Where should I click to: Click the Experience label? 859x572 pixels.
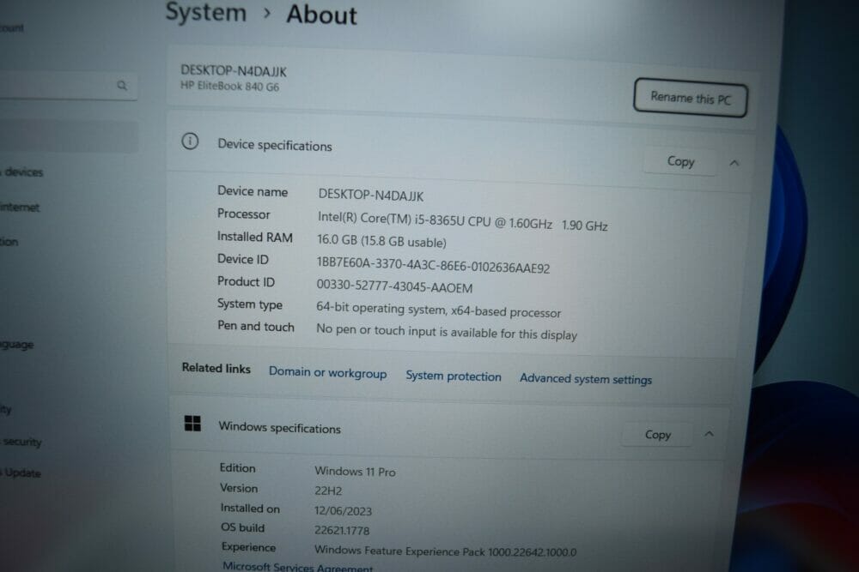249,547
